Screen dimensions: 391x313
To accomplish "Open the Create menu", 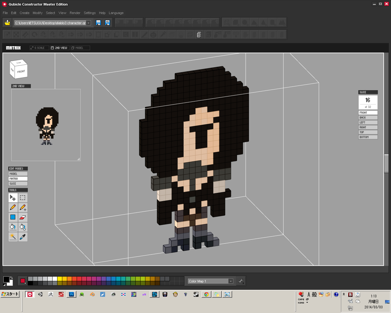I will pyautogui.click(x=24, y=13).
